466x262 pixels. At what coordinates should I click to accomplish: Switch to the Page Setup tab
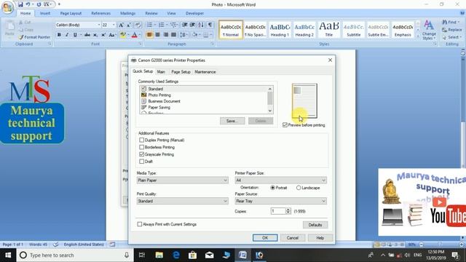coord(181,72)
